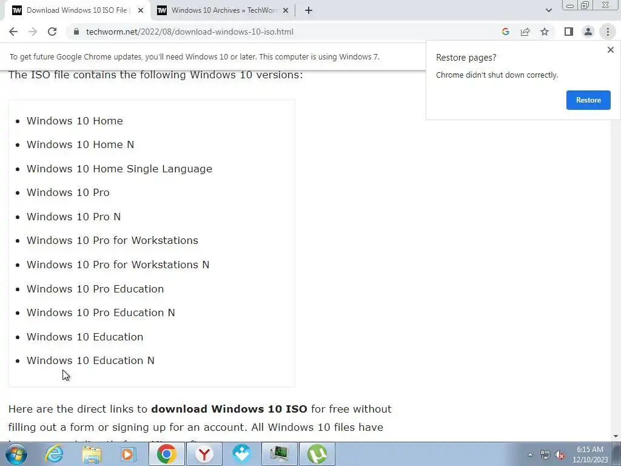Open the Windows Start menu

pyautogui.click(x=16, y=454)
